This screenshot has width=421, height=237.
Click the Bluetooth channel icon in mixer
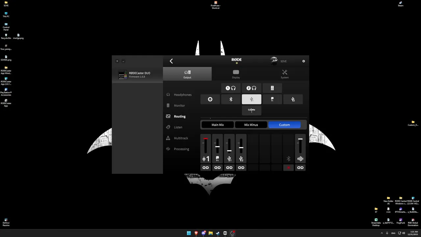(288, 159)
